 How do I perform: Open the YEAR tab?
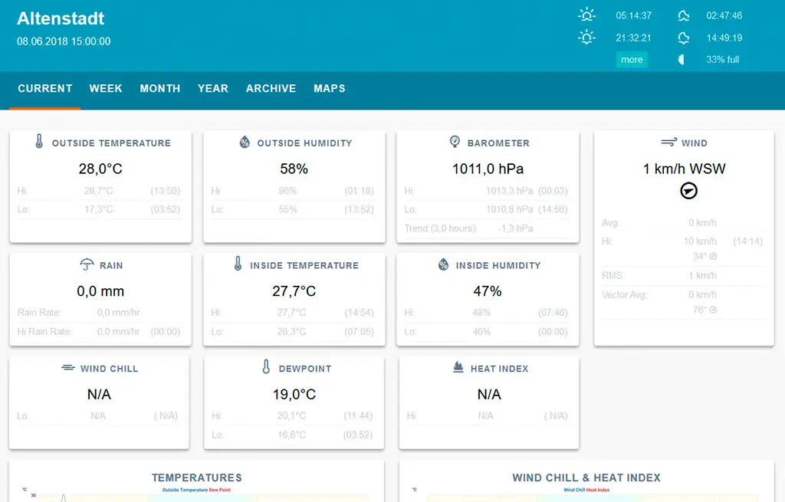213,89
